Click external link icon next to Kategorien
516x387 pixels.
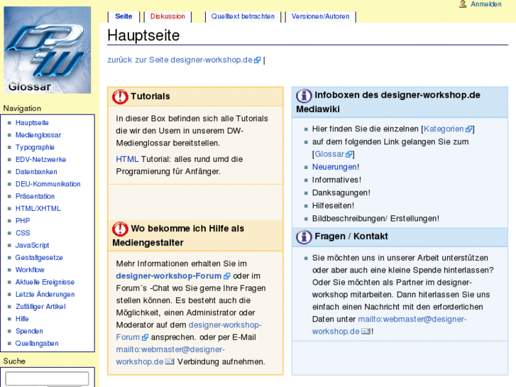[468, 129]
